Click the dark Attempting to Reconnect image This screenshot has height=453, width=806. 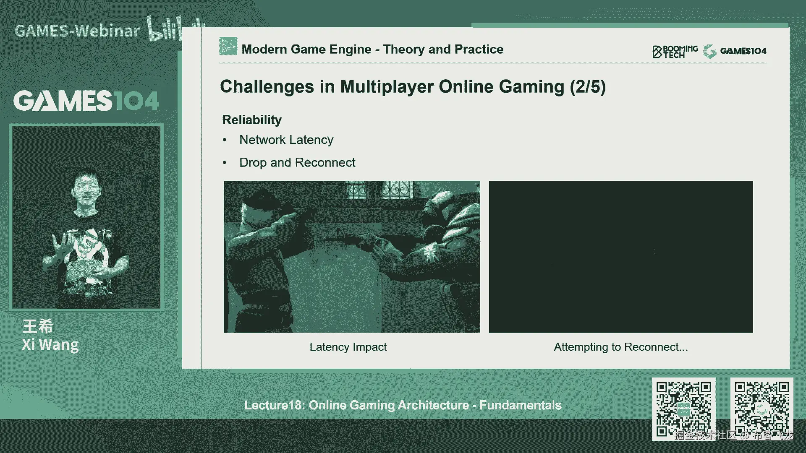tap(621, 257)
